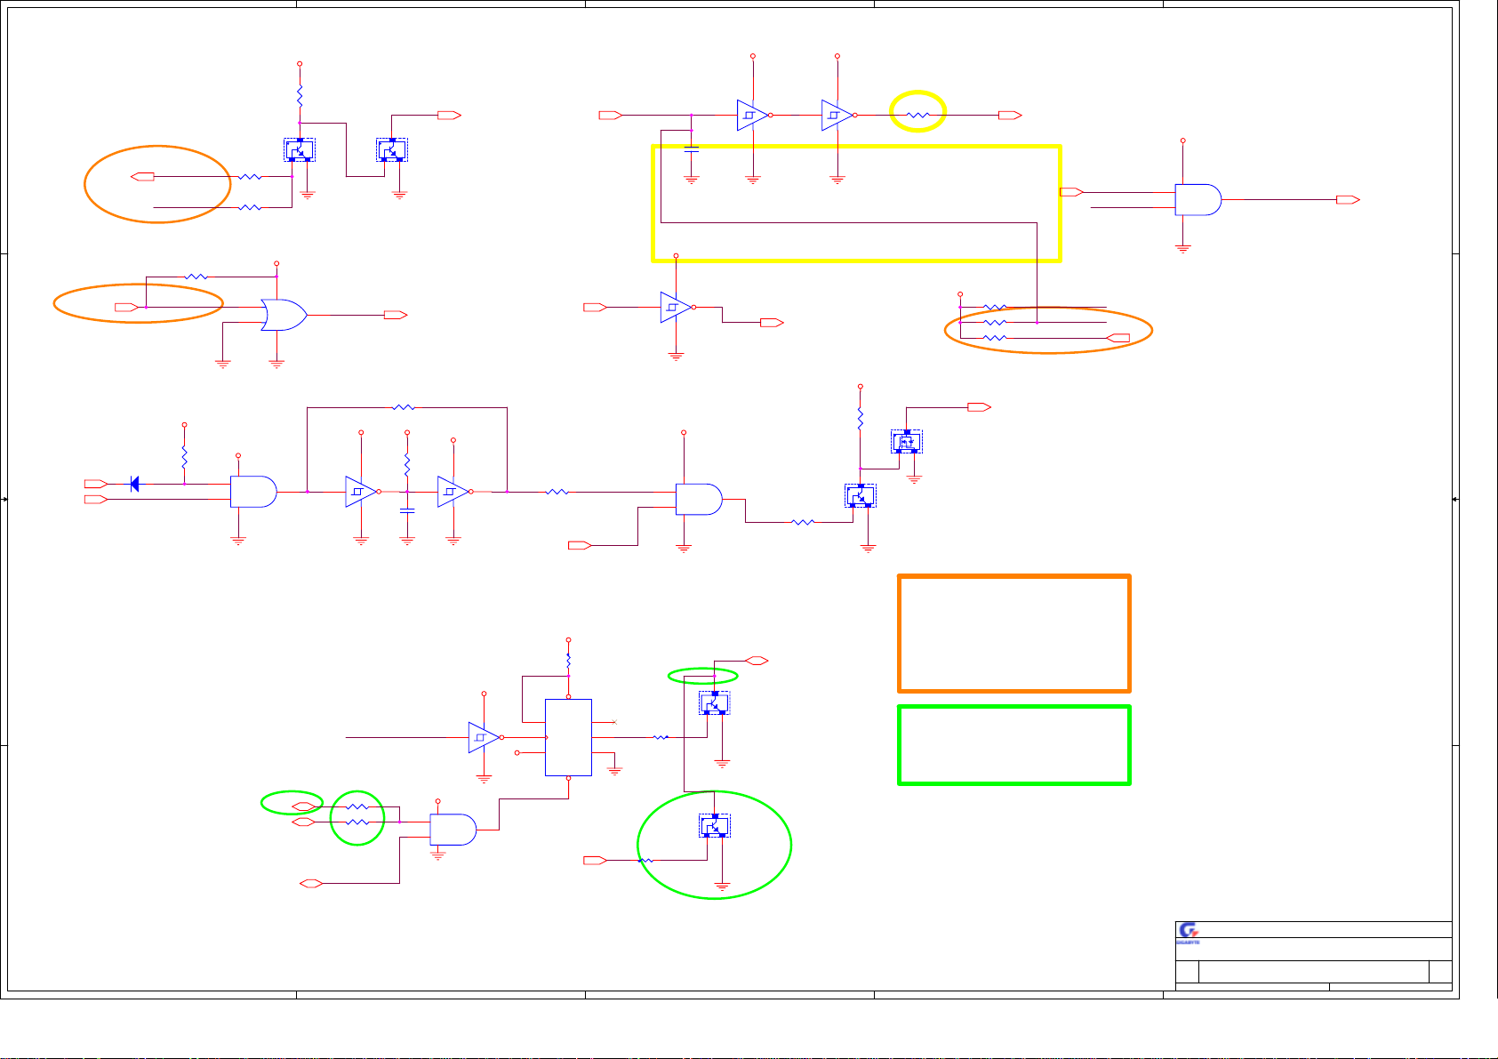Select the lone Schmitt inverter below the yellow box
The width and height of the screenshot is (1498, 1059).
(677, 307)
